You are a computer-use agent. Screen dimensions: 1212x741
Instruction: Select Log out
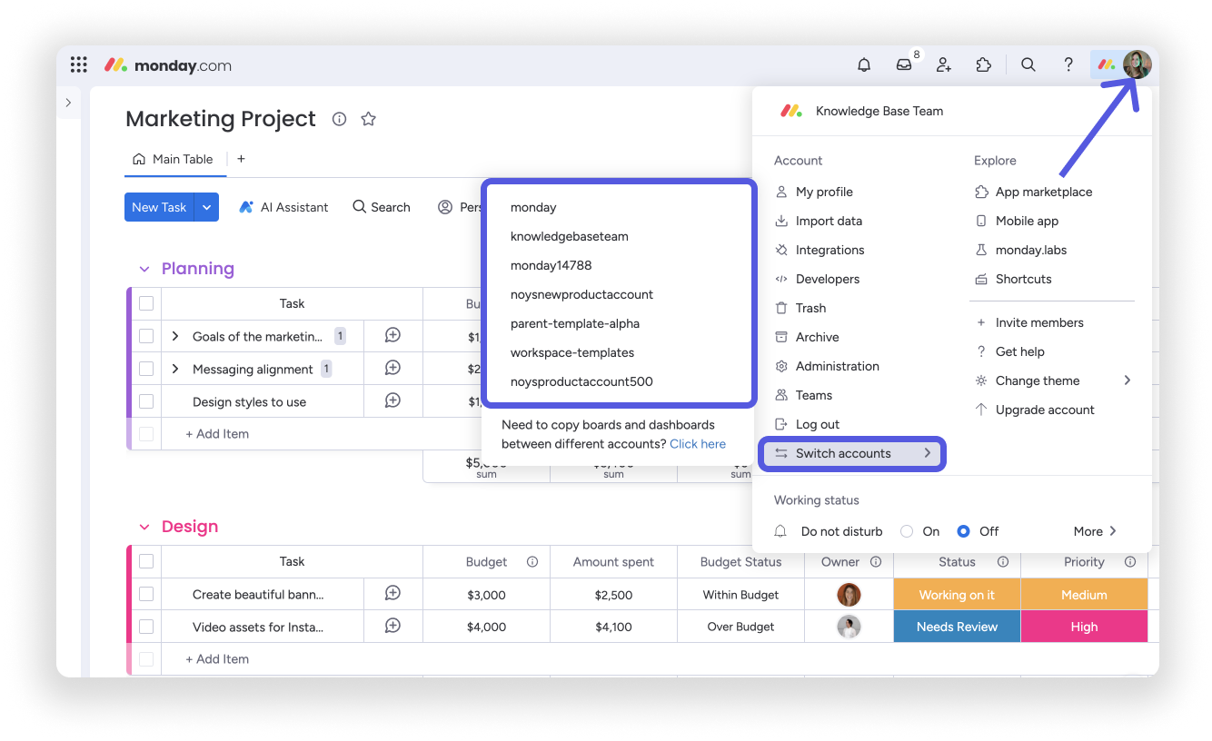806,424
